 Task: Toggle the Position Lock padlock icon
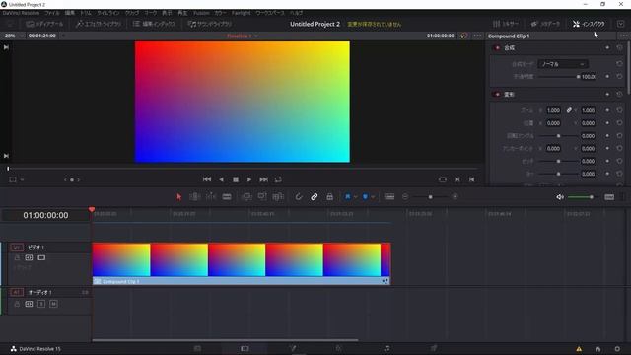[x=329, y=197]
